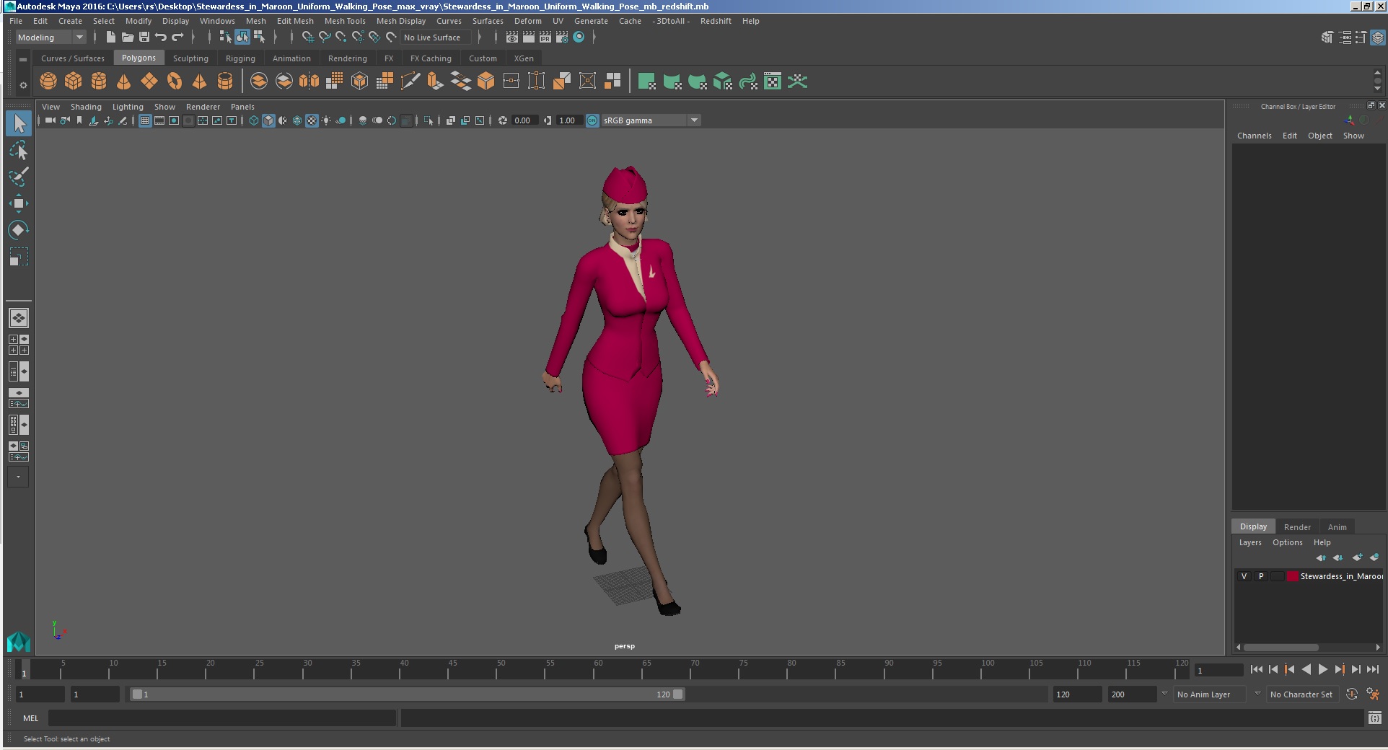Image resolution: width=1388 pixels, height=750 pixels.
Task: Click the maroon layer color swatch
Action: (1293, 576)
